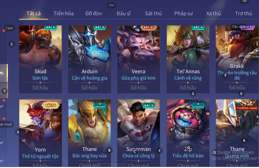
Task: Filter heroes by Pháp sư tab
Action: (x=184, y=14)
